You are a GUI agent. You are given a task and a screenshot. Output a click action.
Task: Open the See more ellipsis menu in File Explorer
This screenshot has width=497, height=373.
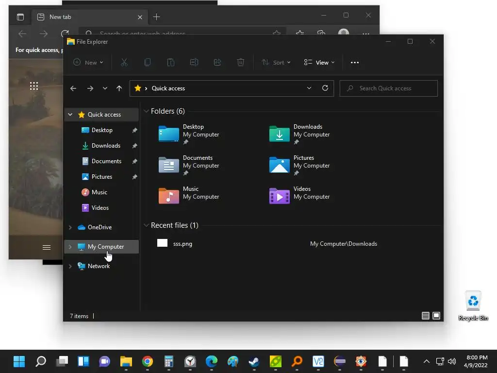click(355, 63)
